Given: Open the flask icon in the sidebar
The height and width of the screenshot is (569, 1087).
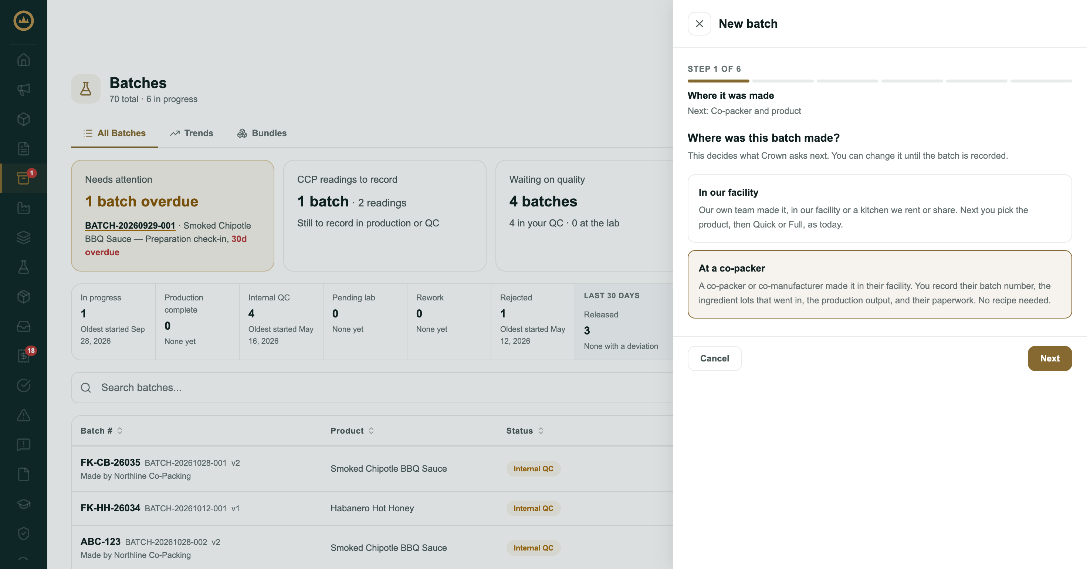Looking at the screenshot, I should point(24,267).
